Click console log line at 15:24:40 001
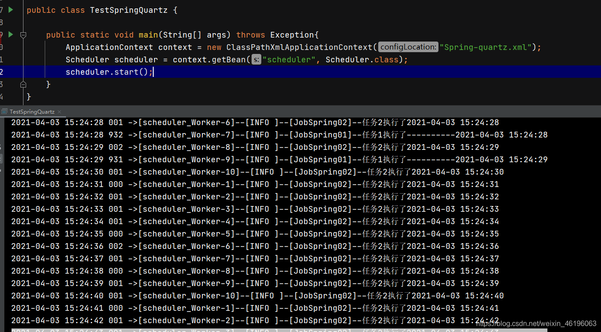The width and height of the screenshot is (601, 332). 257,296
